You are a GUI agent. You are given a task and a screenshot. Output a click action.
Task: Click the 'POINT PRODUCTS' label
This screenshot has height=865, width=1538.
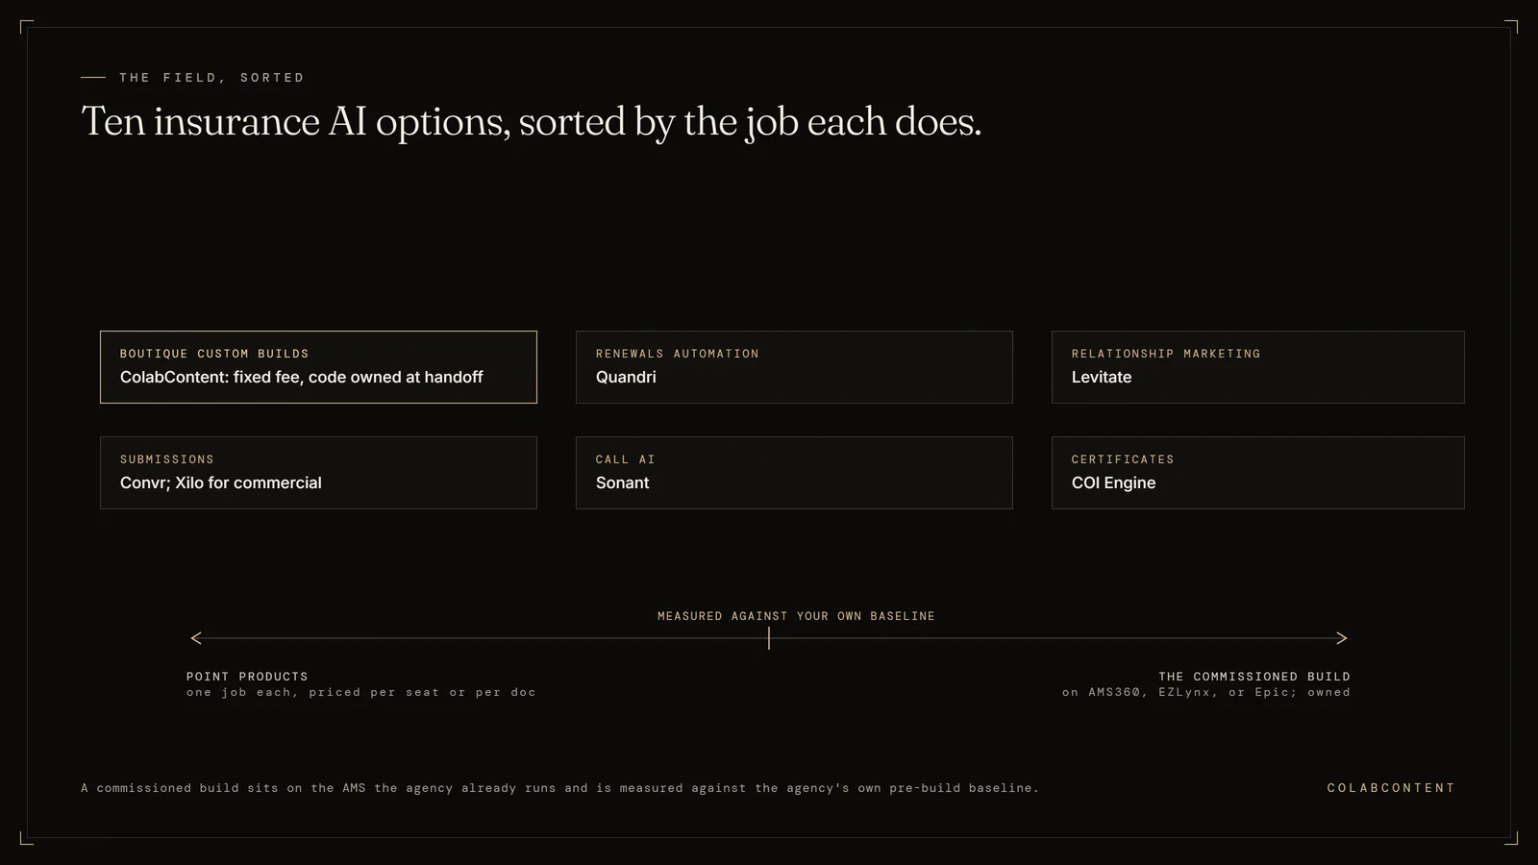point(247,677)
